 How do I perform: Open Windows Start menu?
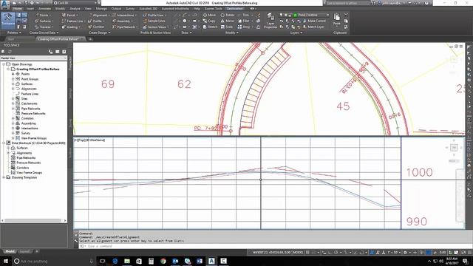click(5, 261)
